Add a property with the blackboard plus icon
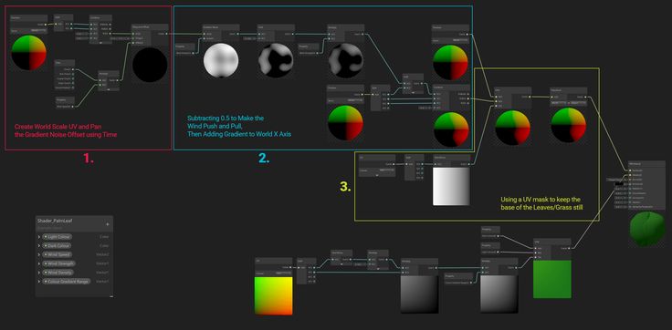The width and height of the screenshot is (672, 330). (108, 224)
